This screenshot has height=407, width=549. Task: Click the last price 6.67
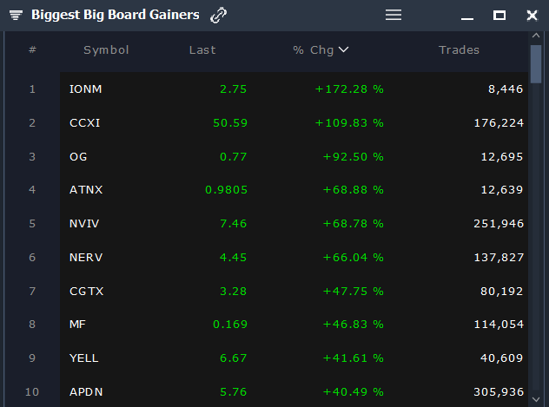[233, 358]
